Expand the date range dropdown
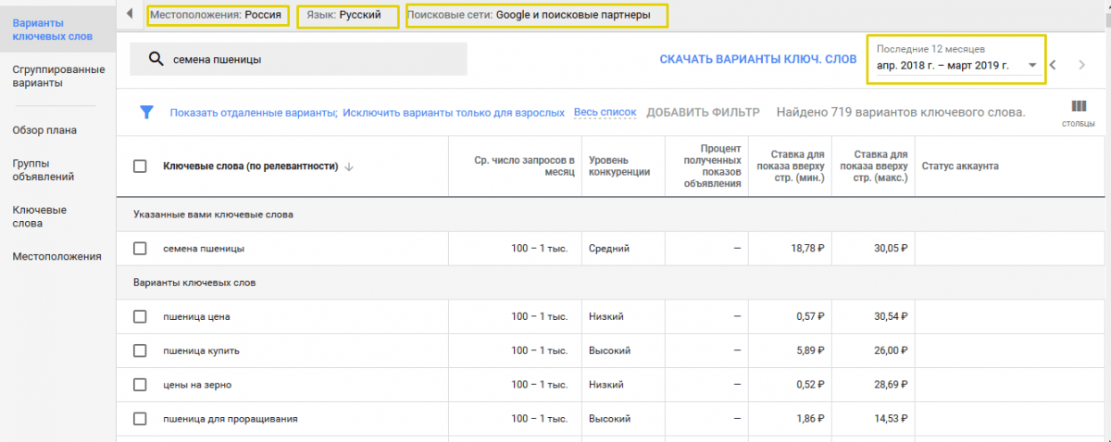This screenshot has width=1111, height=442. coord(1031,66)
